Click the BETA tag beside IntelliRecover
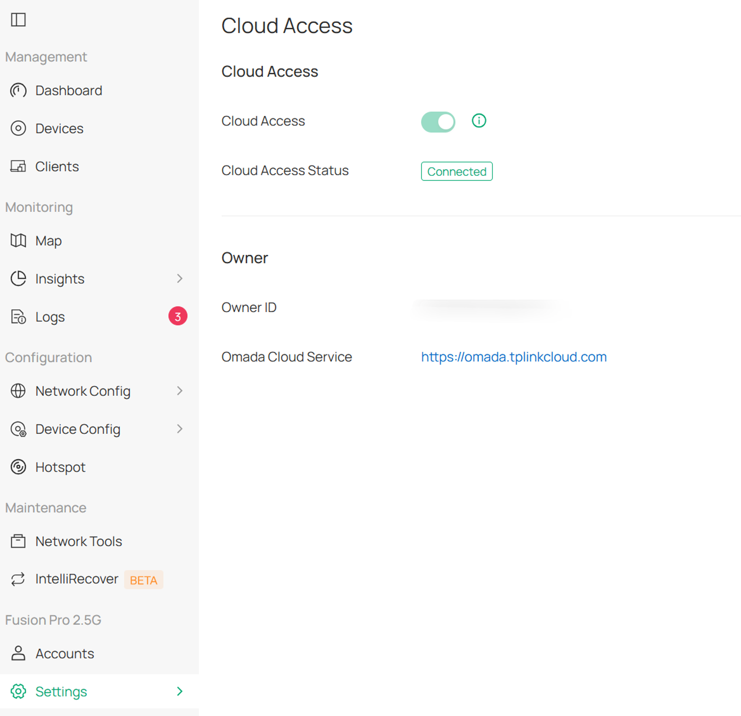 pos(143,580)
